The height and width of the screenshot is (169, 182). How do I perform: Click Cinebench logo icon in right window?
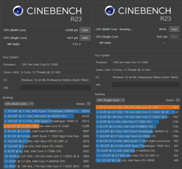click(x=110, y=10)
